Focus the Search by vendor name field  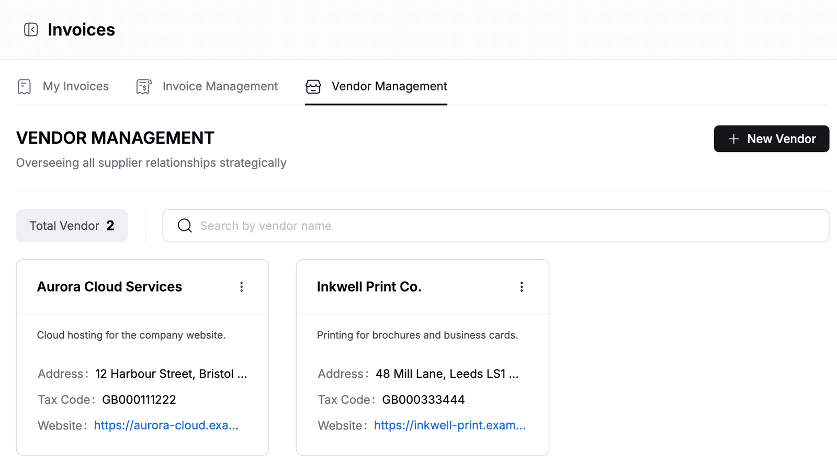(x=496, y=226)
